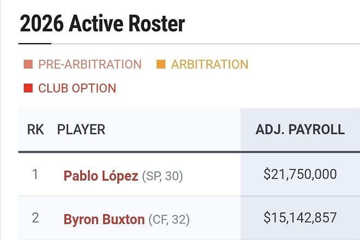The width and height of the screenshot is (360, 240).
Task: Click the 2026 Active Roster heading
Action: (x=102, y=24)
